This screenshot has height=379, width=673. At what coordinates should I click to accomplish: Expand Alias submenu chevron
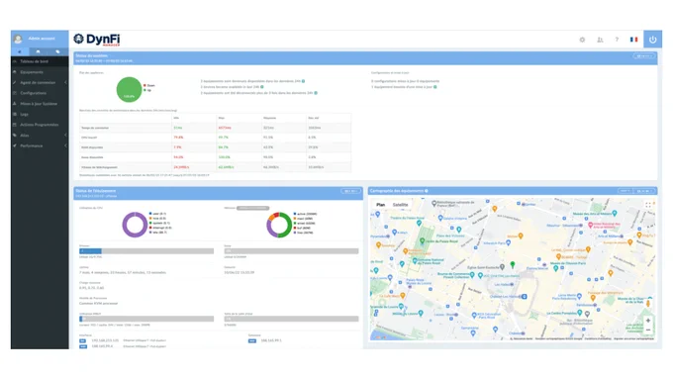coord(65,136)
